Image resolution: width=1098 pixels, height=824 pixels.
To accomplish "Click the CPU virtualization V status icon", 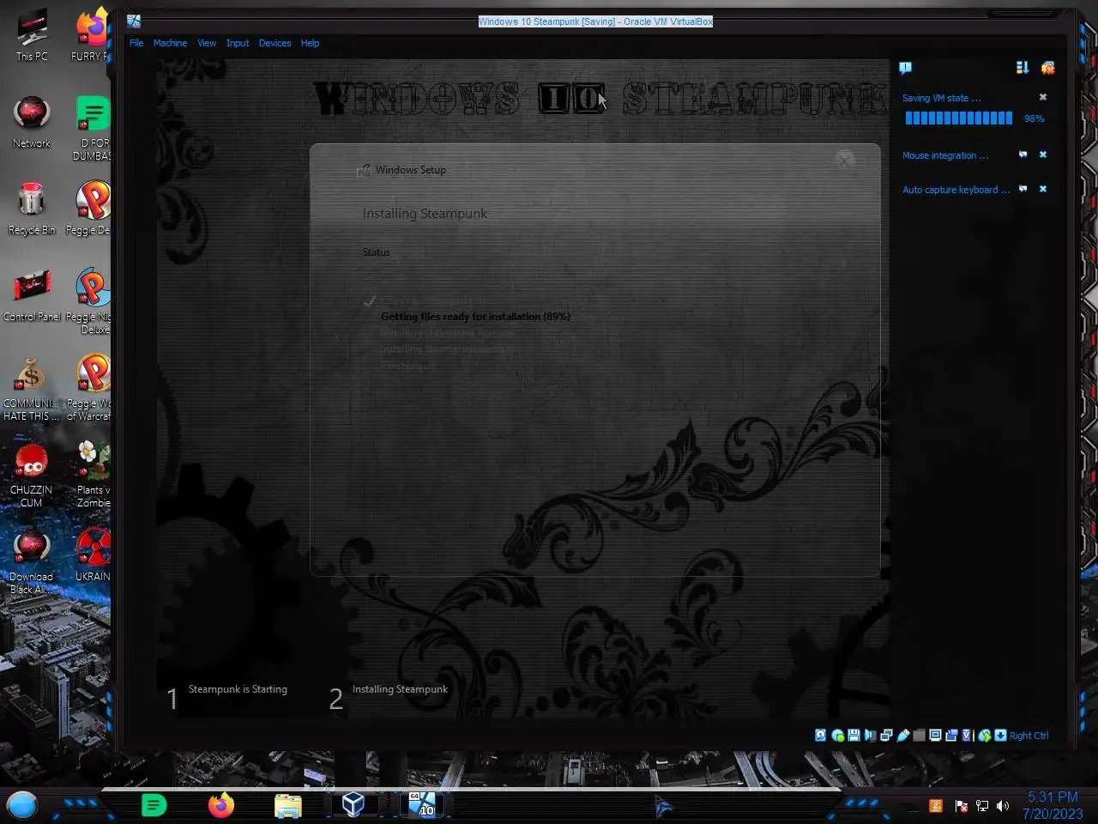I will point(968,736).
